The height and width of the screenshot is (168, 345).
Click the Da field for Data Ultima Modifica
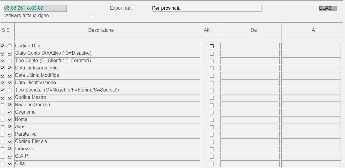(x=250, y=76)
